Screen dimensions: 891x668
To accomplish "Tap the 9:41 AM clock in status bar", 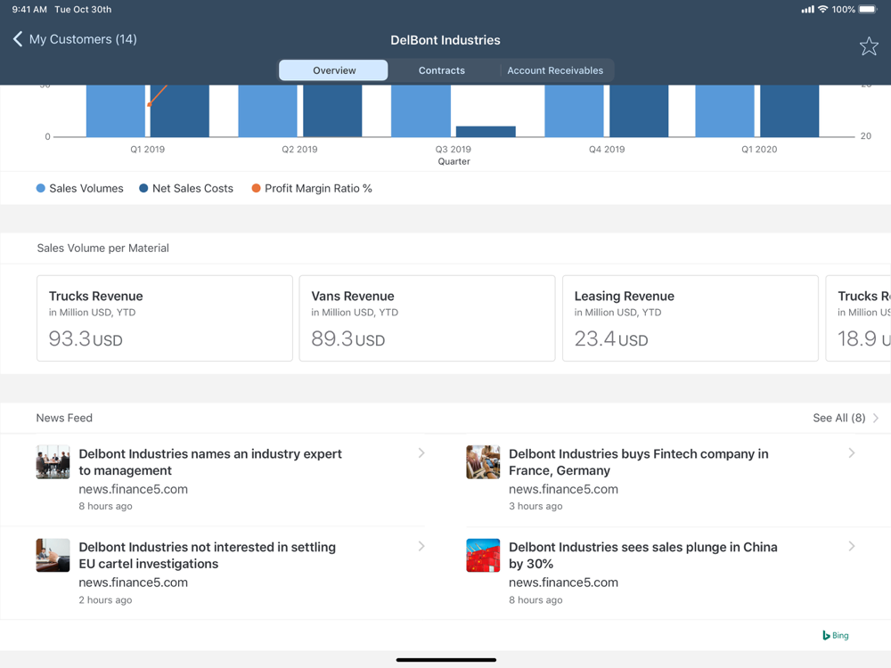I will [x=29, y=9].
